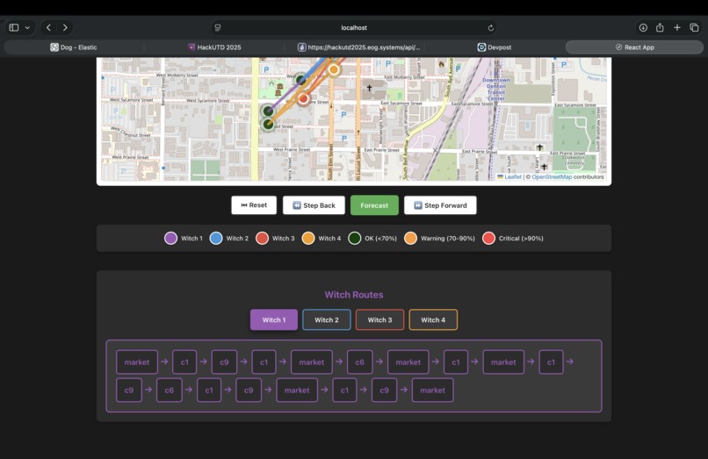Click the Share icon in toolbar
This screenshot has width=708, height=459.
tap(660, 27)
